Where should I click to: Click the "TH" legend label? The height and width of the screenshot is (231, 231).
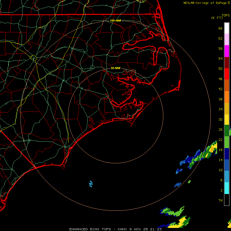coord(220,200)
